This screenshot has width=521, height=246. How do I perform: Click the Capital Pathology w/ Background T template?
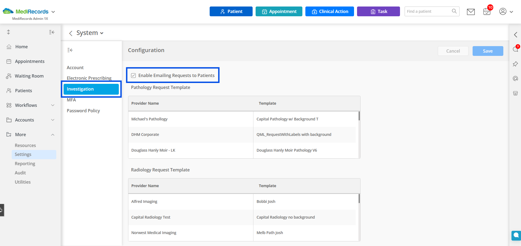[x=287, y=119]
